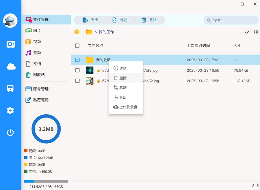Click the 文件名称 column header

coord(95,46)
